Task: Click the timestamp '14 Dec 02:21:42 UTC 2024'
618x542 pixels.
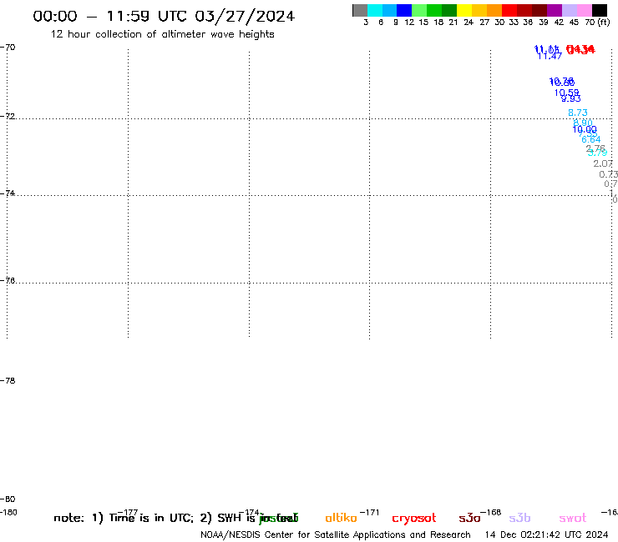Action: coord(546,535)
